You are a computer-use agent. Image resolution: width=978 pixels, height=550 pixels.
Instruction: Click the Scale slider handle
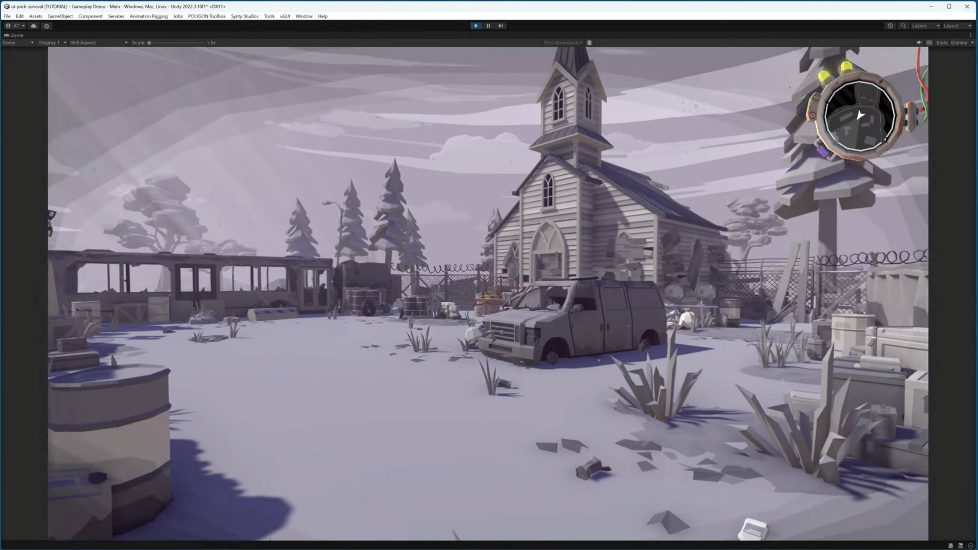pos(149,42)
